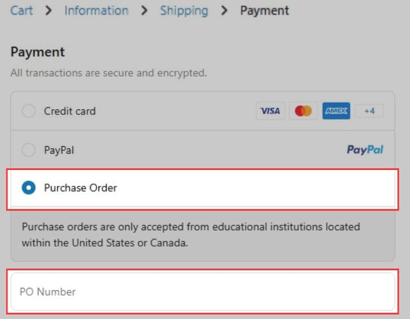Click the current Payment breadcrumb
Viewport: 410px width, 319px height.
click(264, 11)
